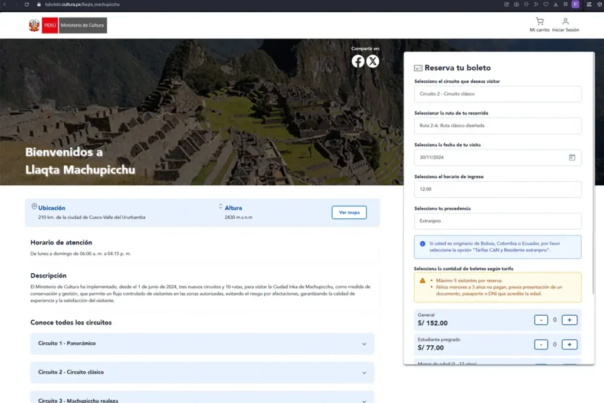Open the calendar date picker icon
604x403 pixels.
click(572, 158)
